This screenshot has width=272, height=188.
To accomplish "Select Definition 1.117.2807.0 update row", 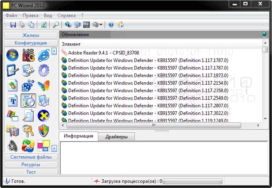I will (145, 106).
